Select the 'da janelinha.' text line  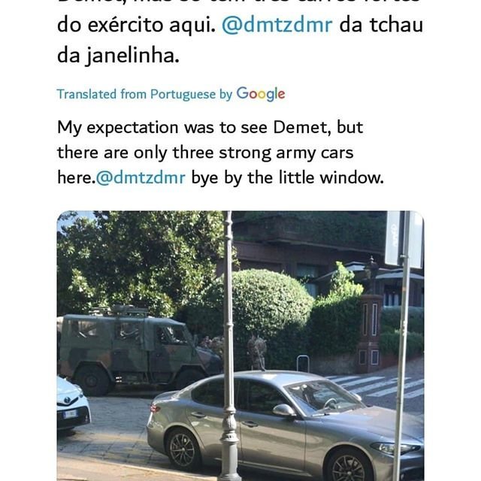tap(118, 56)
